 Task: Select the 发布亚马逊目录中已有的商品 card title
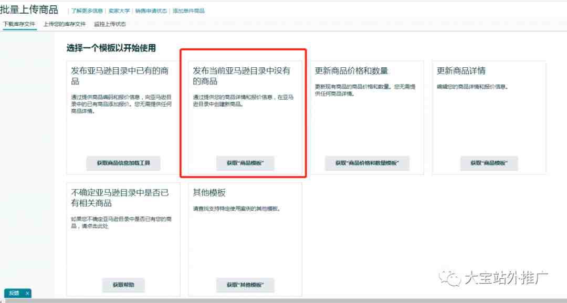pos(120,76)
